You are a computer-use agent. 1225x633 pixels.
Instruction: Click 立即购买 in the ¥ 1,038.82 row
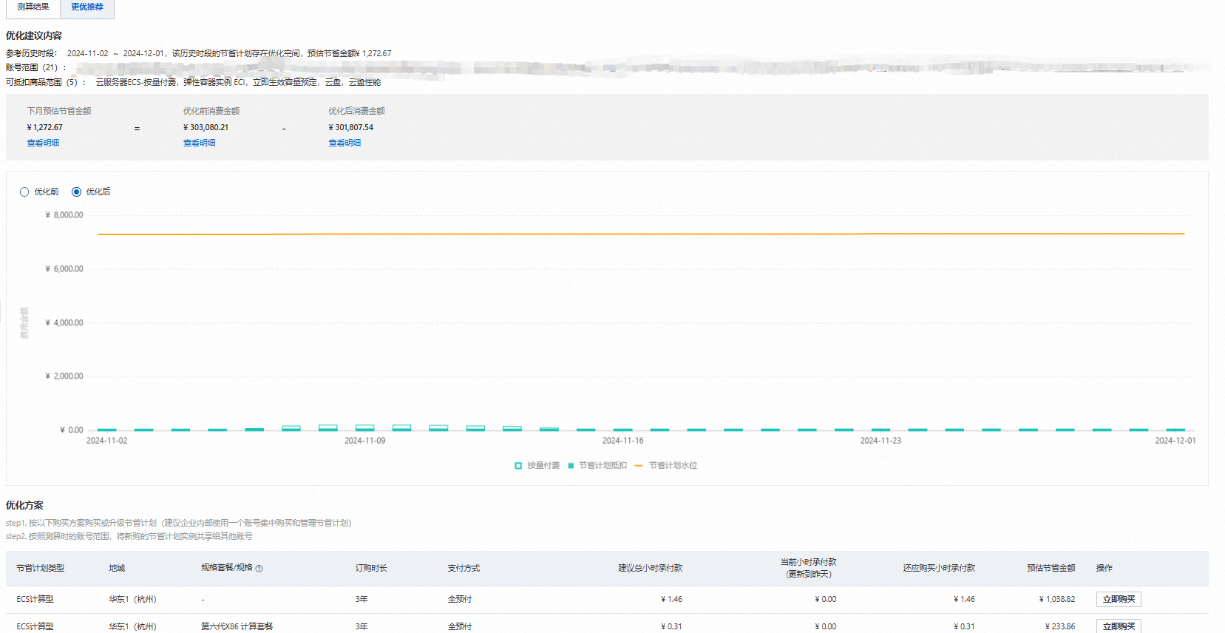1119,599
